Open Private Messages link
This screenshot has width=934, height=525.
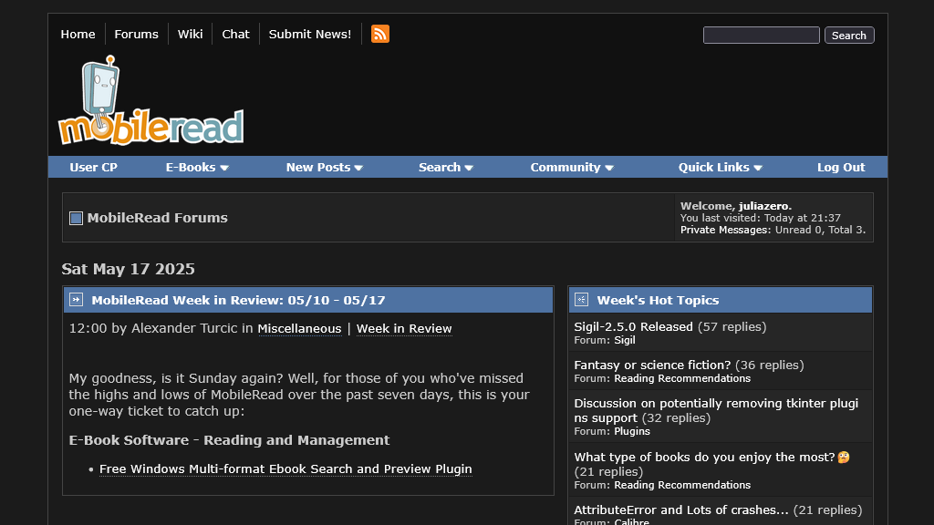coord(725,230)
